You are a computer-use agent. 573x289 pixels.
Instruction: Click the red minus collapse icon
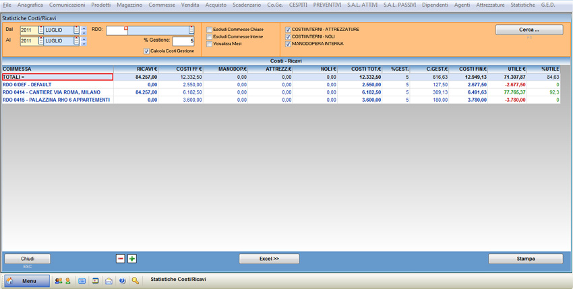(x=121, y=259)
